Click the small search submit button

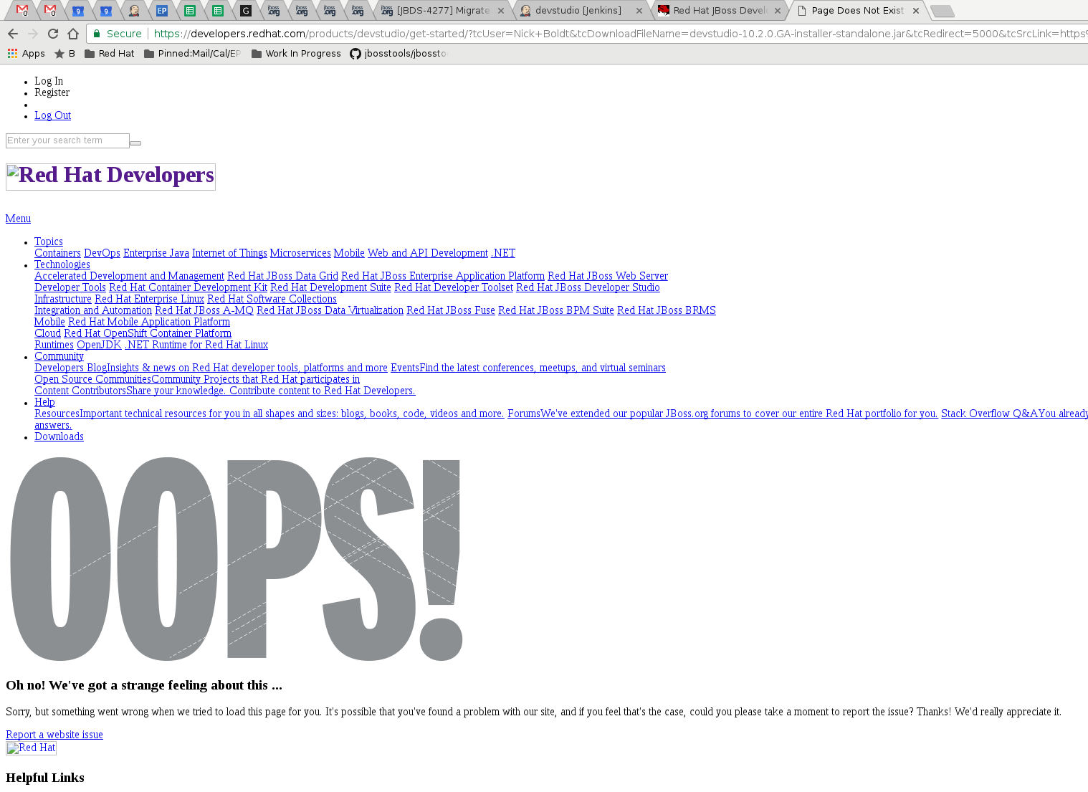pyautogui.click(x=135, y=143)
